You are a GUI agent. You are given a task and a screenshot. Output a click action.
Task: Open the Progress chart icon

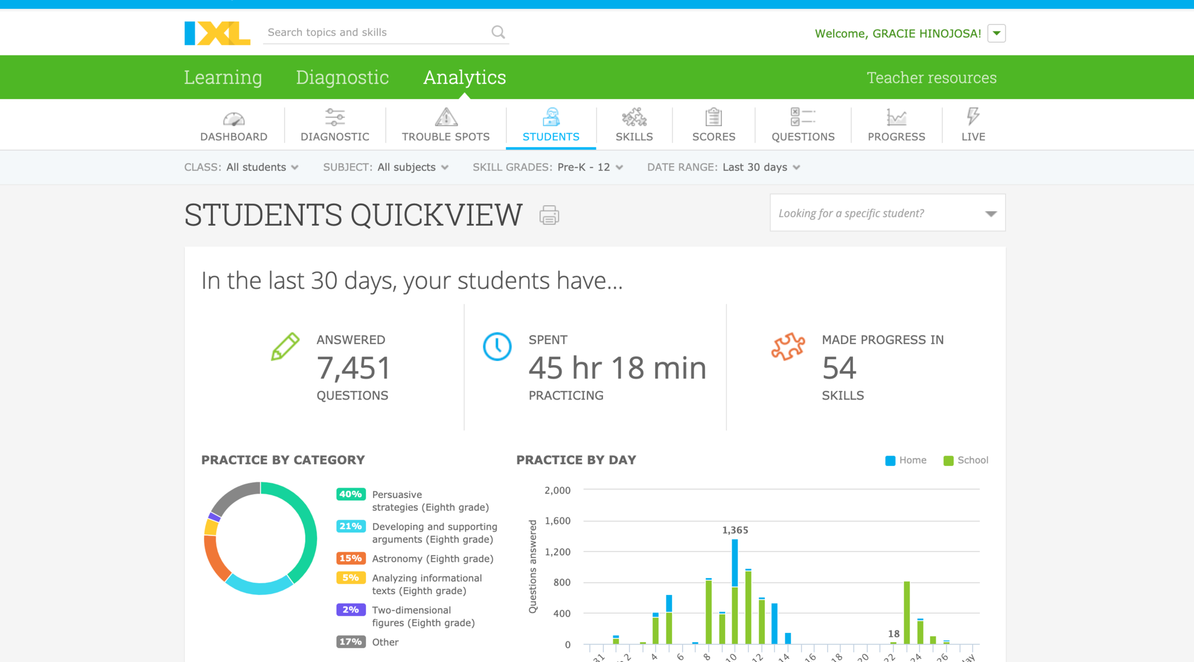896,117
